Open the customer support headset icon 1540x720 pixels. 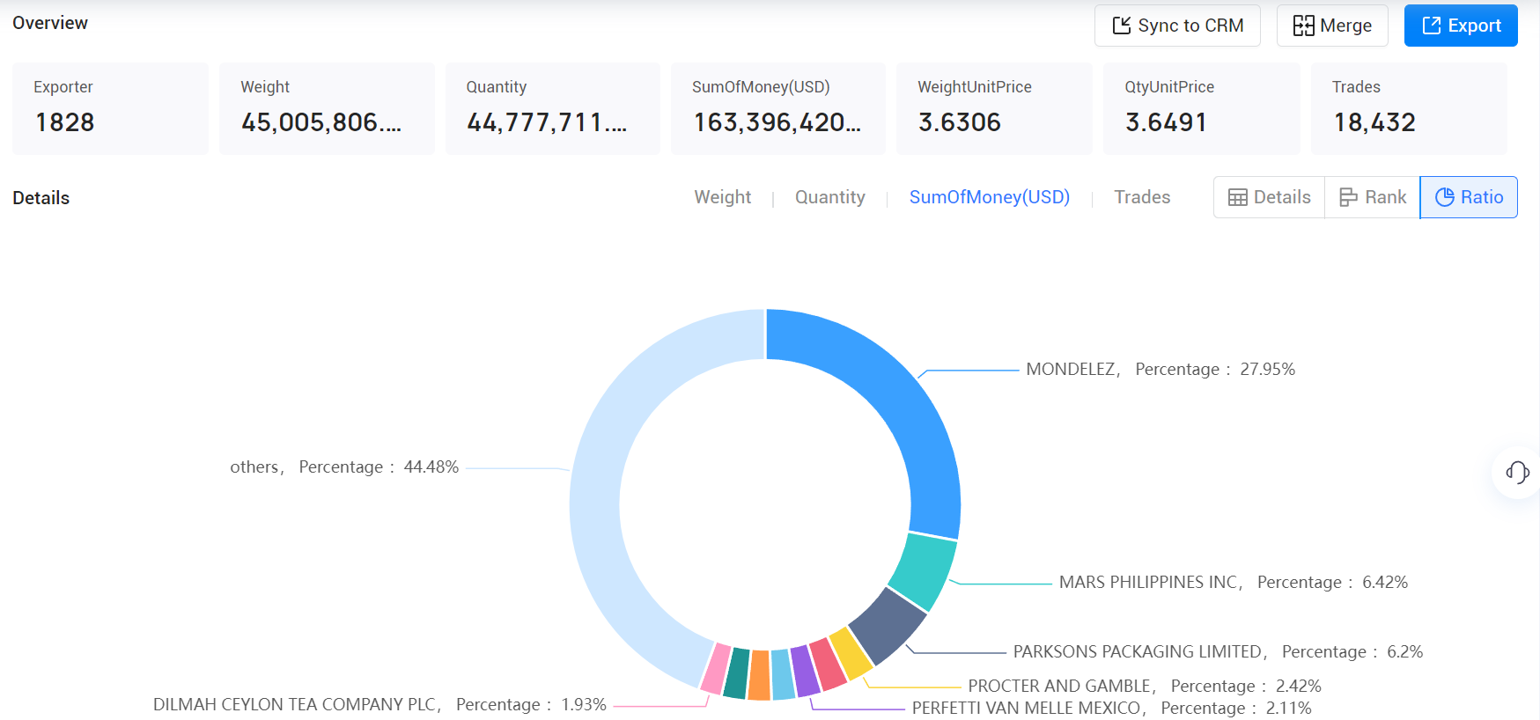1517,473
